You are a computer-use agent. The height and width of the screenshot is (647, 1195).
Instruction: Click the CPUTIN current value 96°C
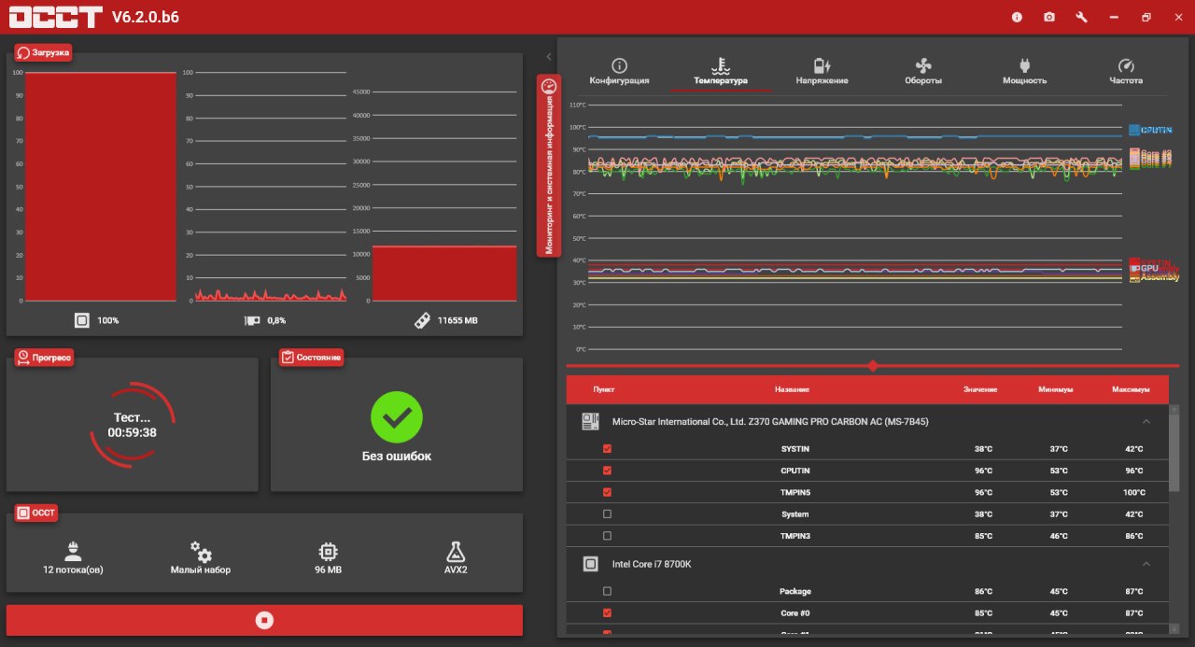[983, 471]
